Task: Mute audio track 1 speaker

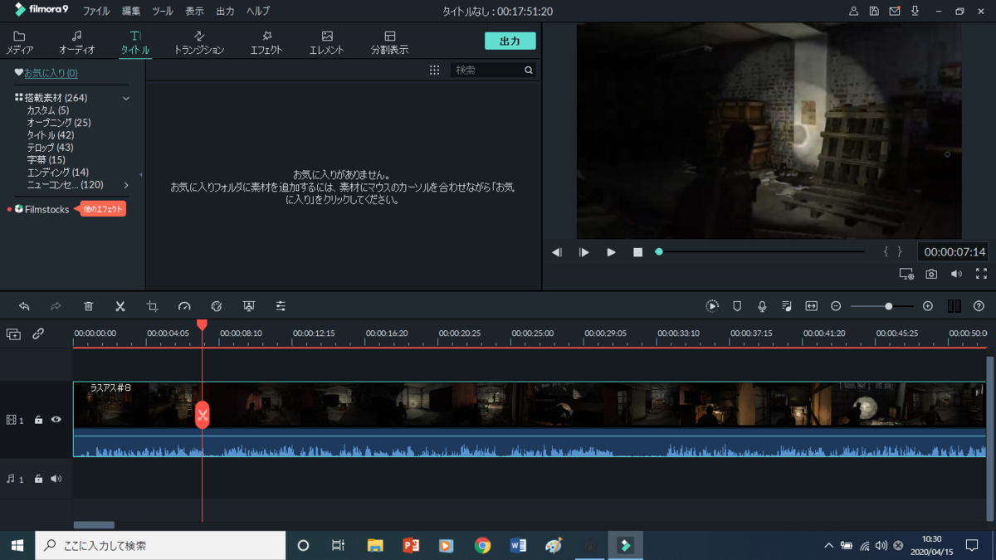Action: click(56, 479)
